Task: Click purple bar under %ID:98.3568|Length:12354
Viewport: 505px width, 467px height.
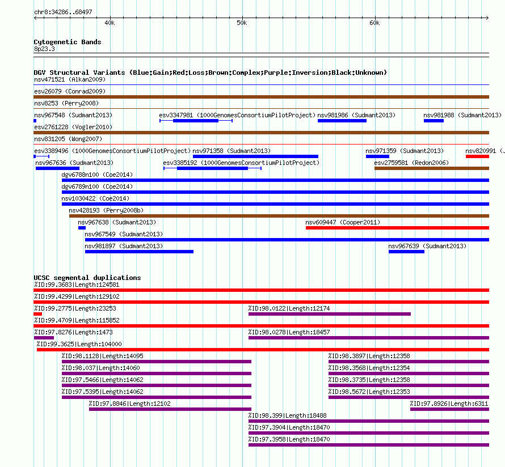Action: pyautogui.click(x=409, y=373)
